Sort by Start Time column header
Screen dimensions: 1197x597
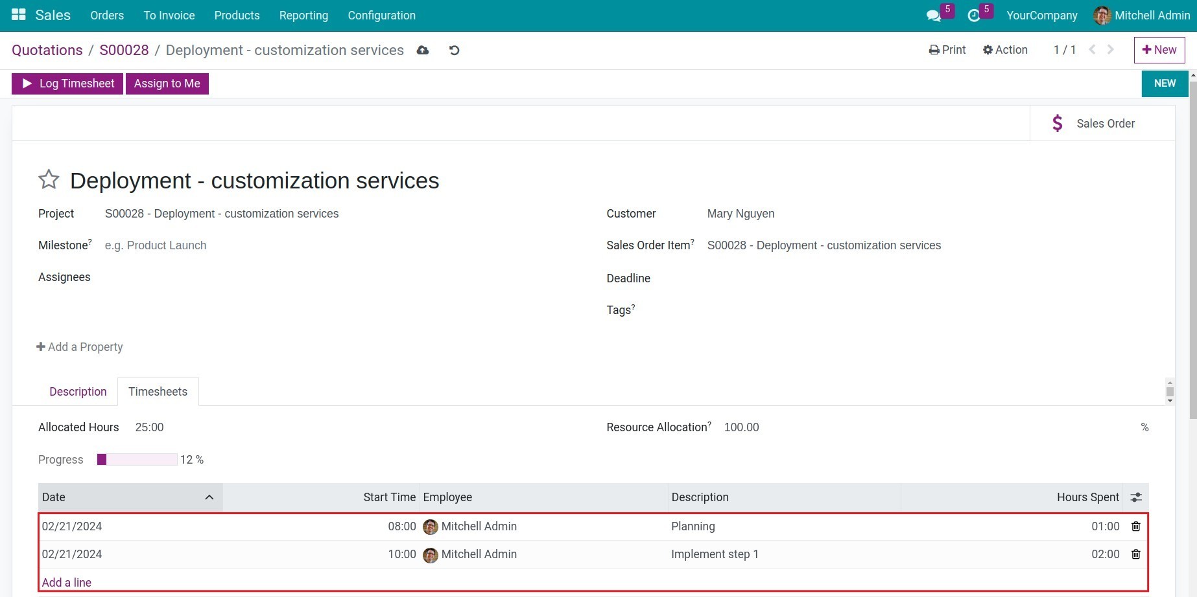[389, 497]
